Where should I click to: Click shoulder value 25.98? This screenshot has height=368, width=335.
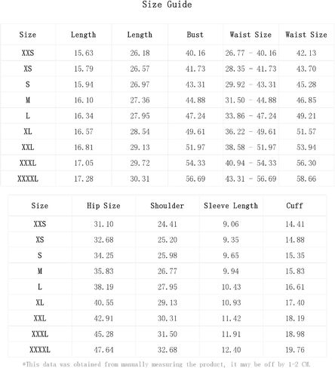click(167, 256)
